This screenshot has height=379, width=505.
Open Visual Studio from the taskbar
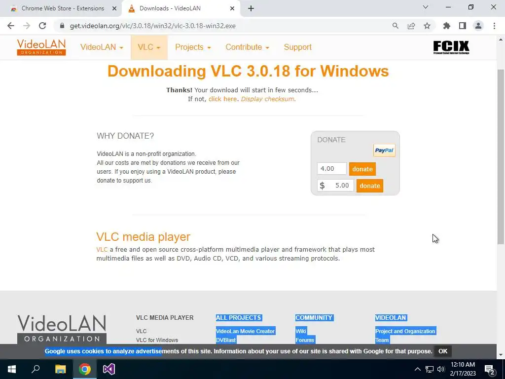click(x=109, y=369)
